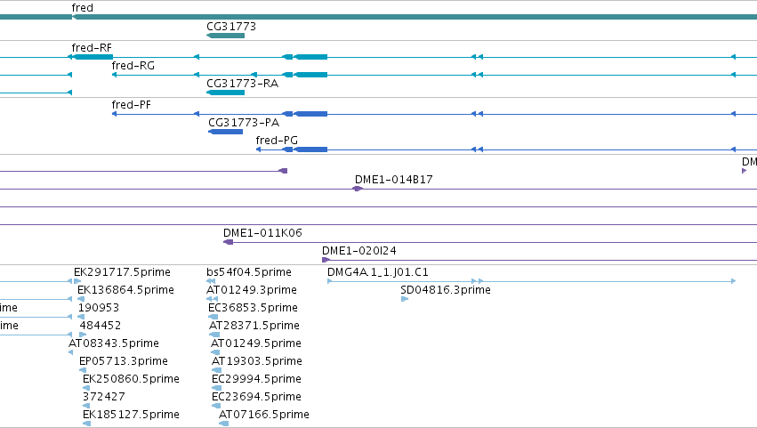Click AT07166.5prime EST label

[x=264, y=415]
